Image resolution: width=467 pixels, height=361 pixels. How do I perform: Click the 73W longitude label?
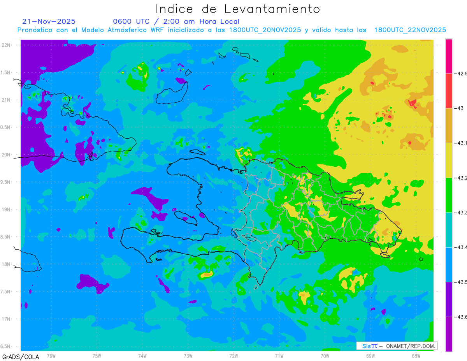[x=188, y=356]
